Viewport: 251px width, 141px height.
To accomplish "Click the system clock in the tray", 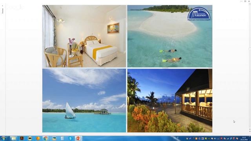I will tap(244, 138).
